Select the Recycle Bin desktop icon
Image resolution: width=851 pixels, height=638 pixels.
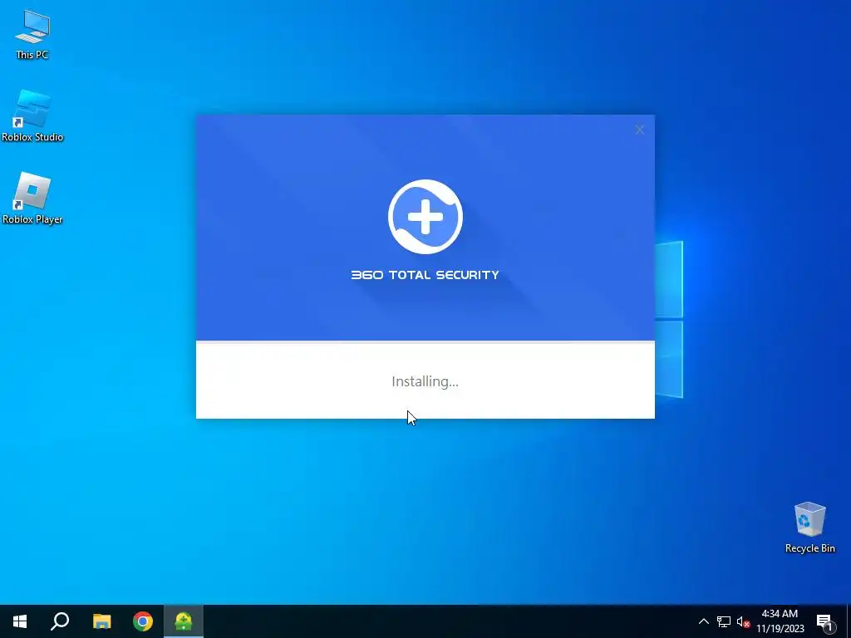click(809, 527)
